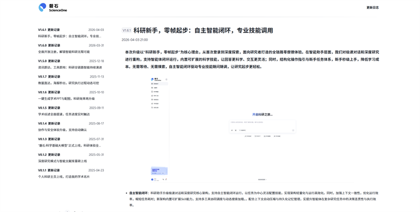Click the date 2025-05-31 in the sidebar
This screenshot has height=212, width=420.
point(96,155)
